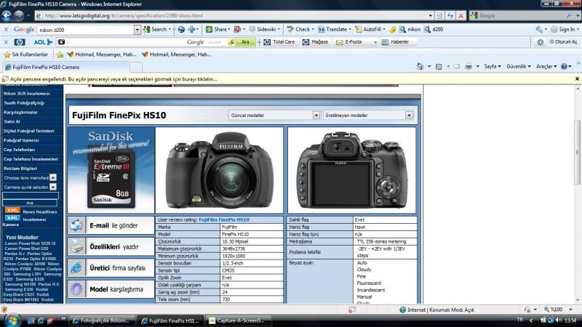The height and width of the screenshot is (327, 582).
Task: Click the help question mark icon
Action: [x=564, y=66]
